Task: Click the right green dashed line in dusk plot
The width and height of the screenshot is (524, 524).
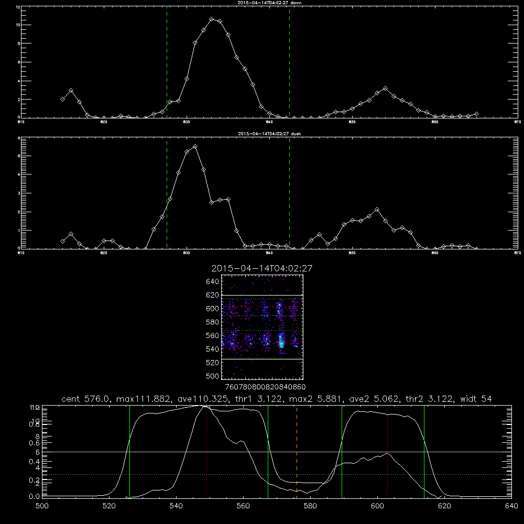Action: click(289, 193)
